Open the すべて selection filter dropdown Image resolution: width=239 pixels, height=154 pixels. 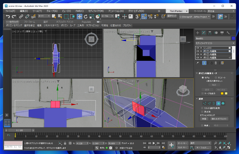(x=44, y=16)
